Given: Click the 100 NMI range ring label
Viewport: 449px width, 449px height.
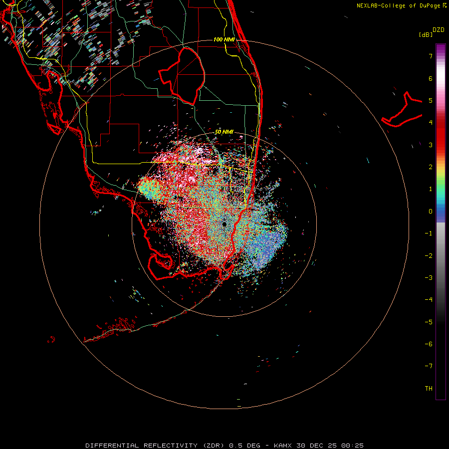Looking at the screenshot, I should (224, 39).
